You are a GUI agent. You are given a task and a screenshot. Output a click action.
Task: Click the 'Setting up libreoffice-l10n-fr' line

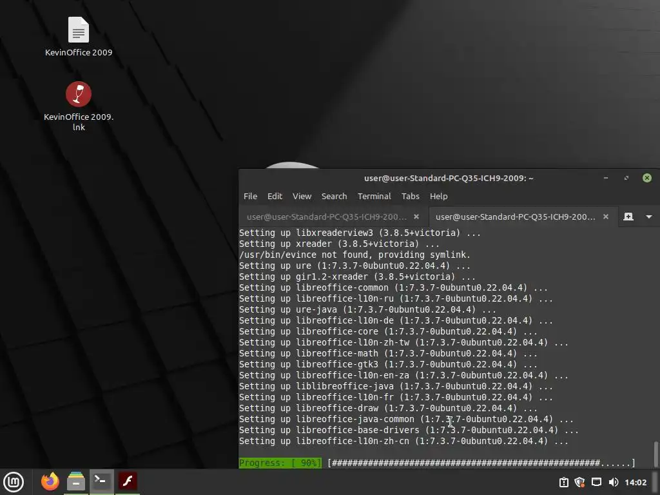396,397
